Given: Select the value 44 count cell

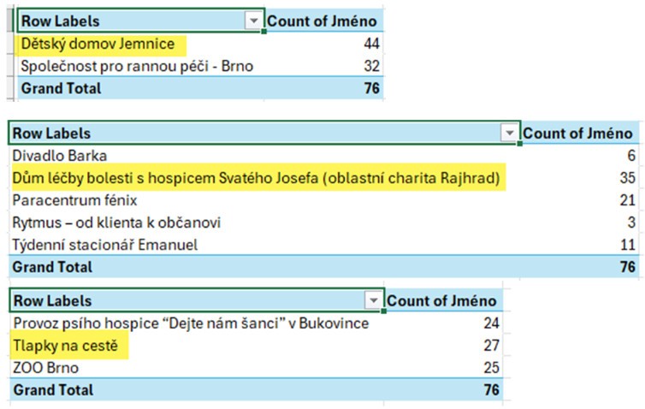Looking at the screenshot, I should tap(370, 44).
